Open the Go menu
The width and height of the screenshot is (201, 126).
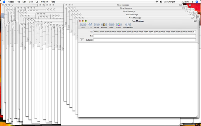37,2
